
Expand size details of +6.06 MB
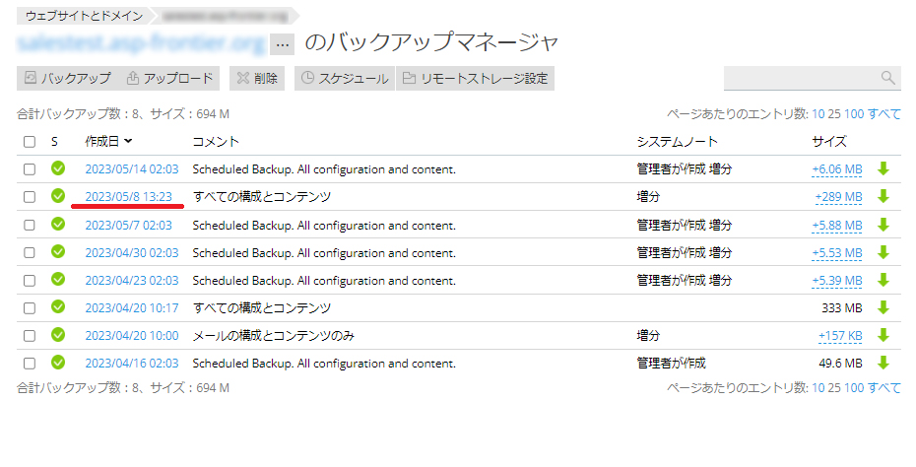point(837,169)
